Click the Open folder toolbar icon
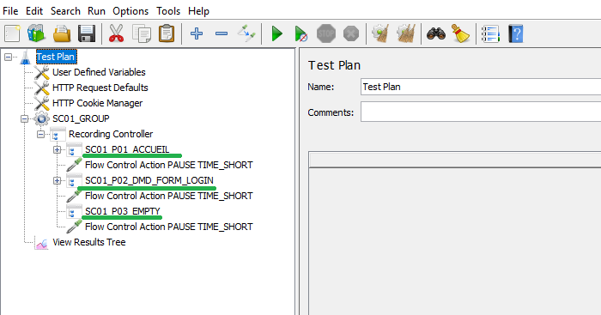Image resolution: width=601 pixels, height=315 pixels. pos(62,33)
